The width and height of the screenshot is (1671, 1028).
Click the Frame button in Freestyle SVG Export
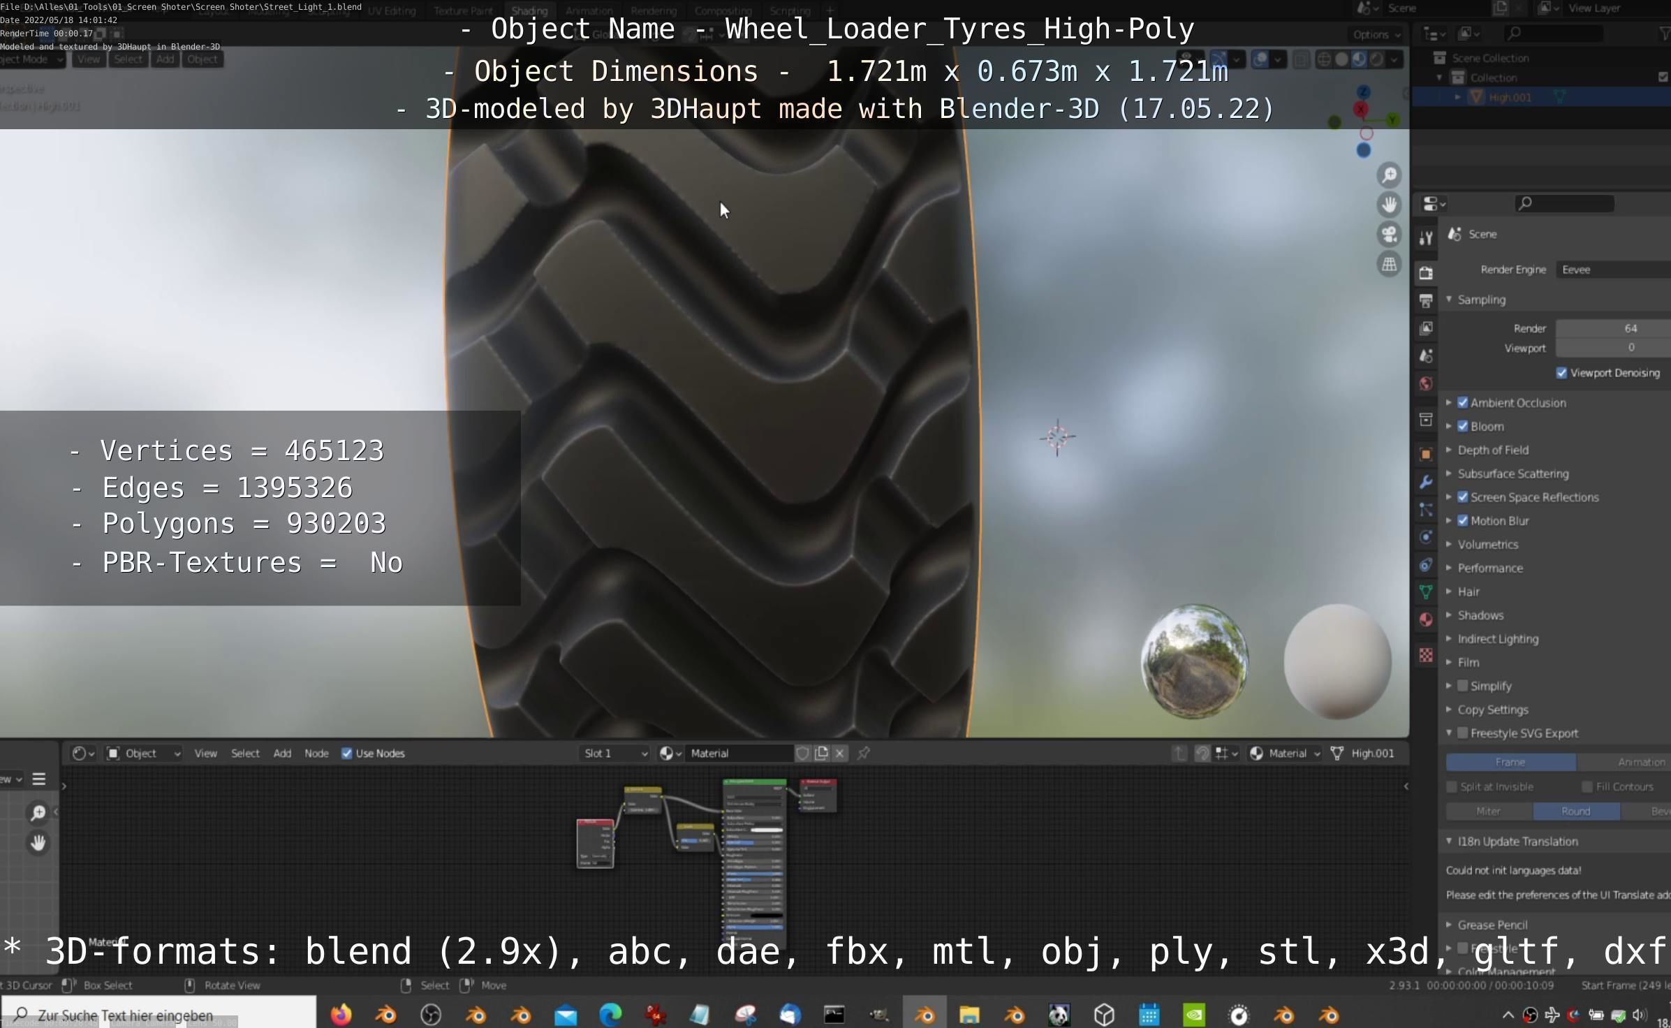1510,762
